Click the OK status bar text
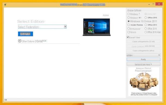166x105 pixels. [x=6, y=100]
